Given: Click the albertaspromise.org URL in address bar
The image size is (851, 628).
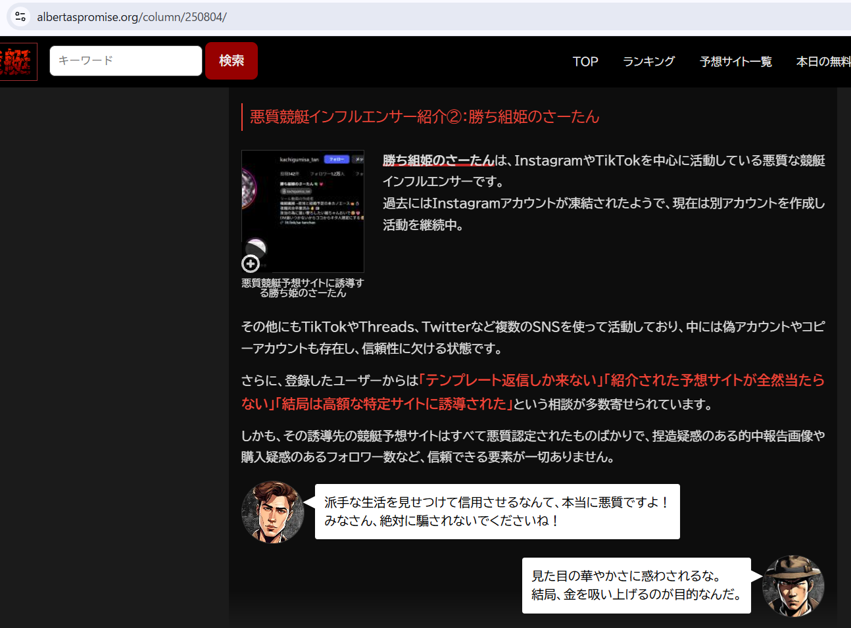Looking at the screenshot, I should (132, 17).
